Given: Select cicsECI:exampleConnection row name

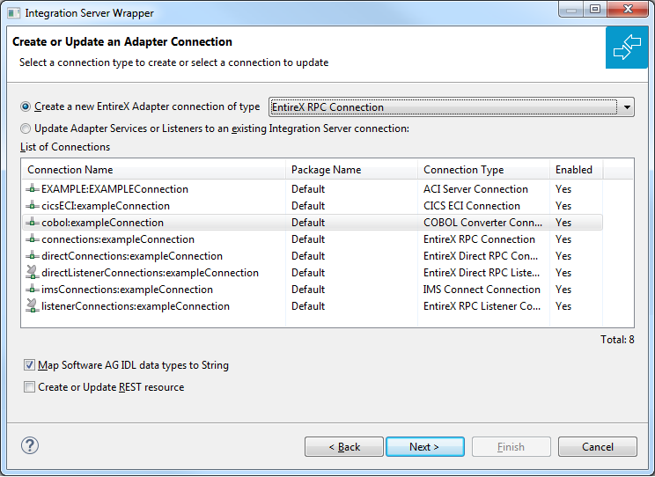Looking at the screenshot, I should pyautogui.click(x=106, y=206).
